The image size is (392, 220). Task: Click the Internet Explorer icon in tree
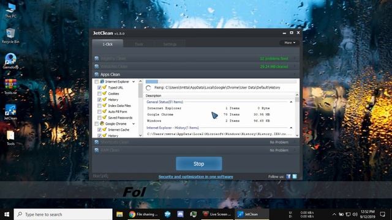pos(102,81)
